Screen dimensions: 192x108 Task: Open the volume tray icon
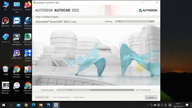point(162,105)
